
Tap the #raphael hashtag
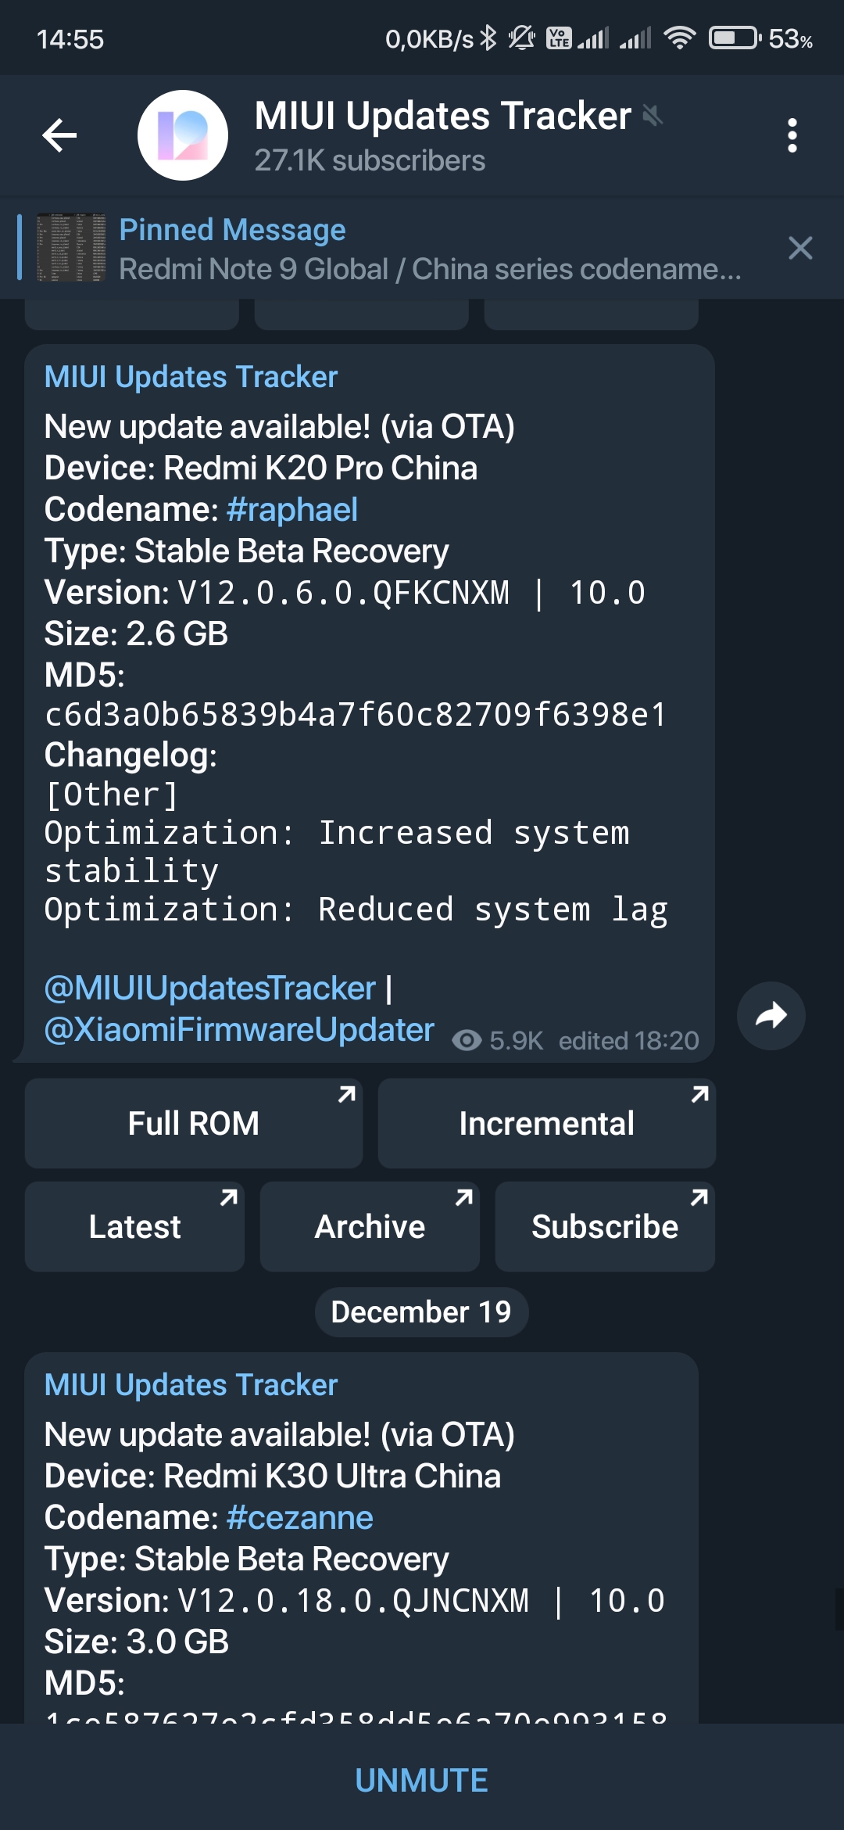pos(292,509)
